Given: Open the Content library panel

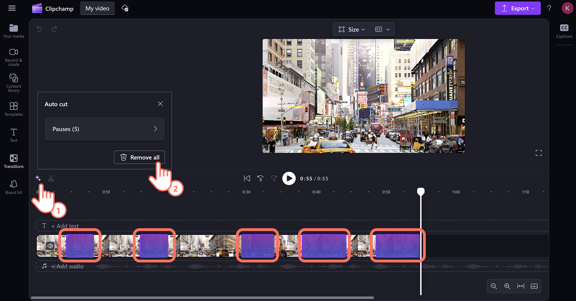Looking at the screenshot, I should 14,83.
